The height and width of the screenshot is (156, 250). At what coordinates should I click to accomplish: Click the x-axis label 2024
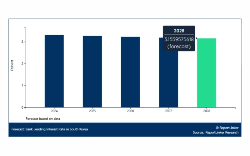click(54, 111)
